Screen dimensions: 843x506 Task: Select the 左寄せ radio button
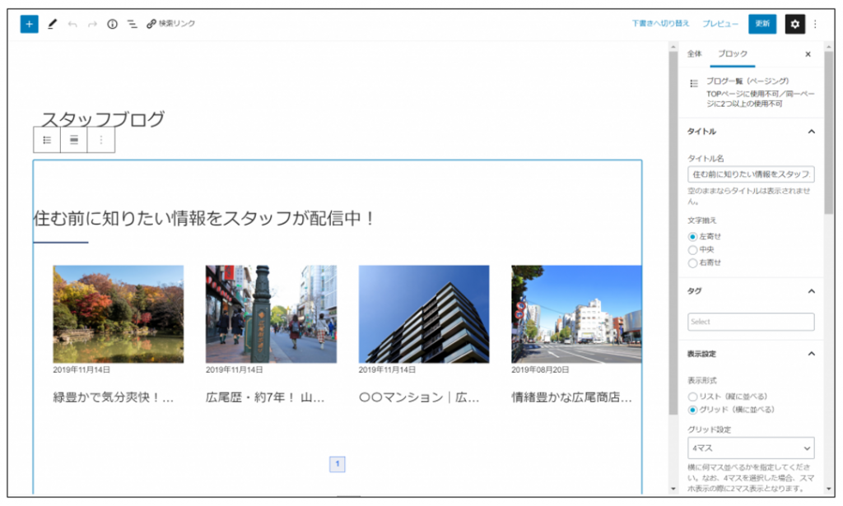[692, 236]
